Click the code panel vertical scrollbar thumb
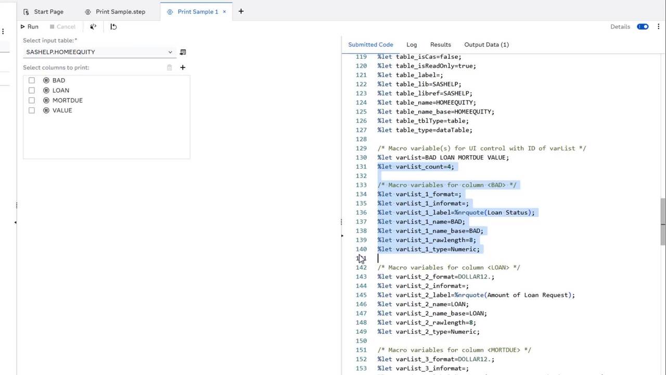666x375 pixels. (x=663, y=221)
